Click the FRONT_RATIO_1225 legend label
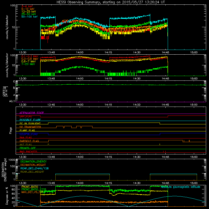 point(34,189)
